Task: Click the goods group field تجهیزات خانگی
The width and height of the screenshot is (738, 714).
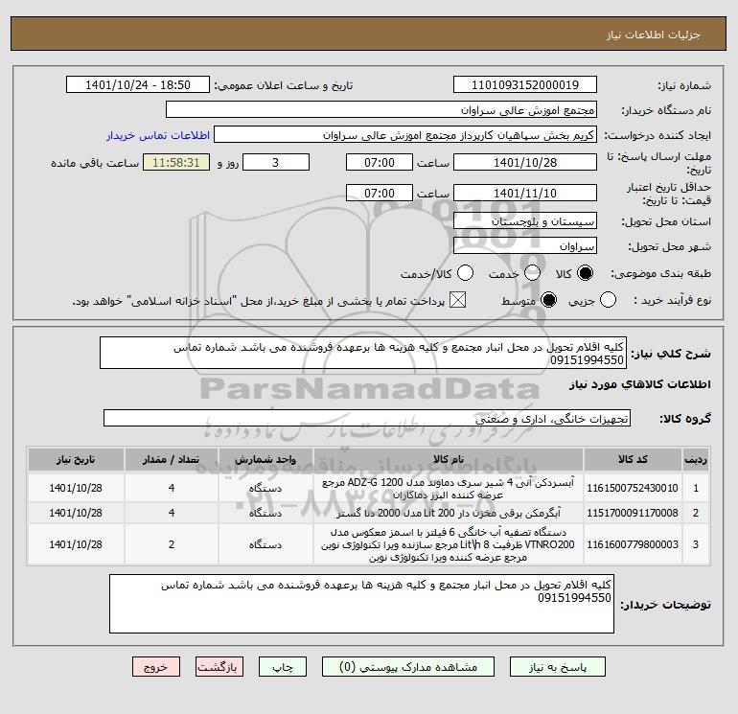Action: pyautogui.click(x=367, y=418)
